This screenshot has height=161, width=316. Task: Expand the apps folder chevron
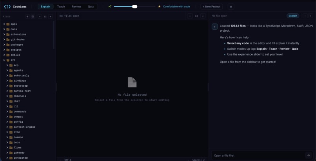click(4, 24)
